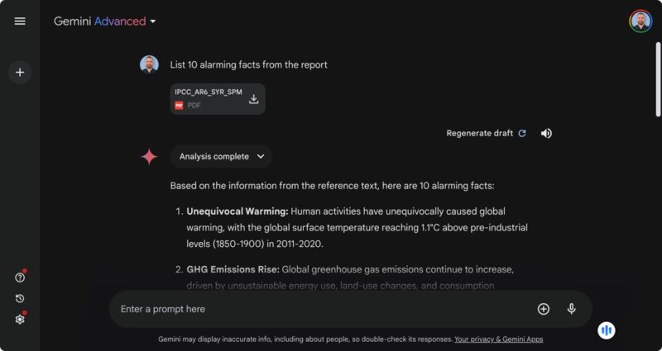Open Your privacy & Gemini Apps link

[498, 339]
